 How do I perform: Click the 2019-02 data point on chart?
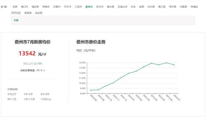pyautogui.click(x=136, y=71)
